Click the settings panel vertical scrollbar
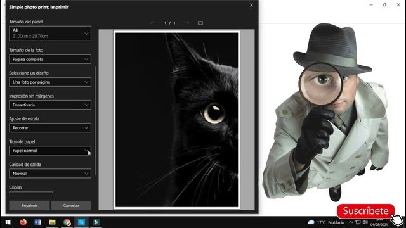 pyautogui.click(x=95, y=121)
